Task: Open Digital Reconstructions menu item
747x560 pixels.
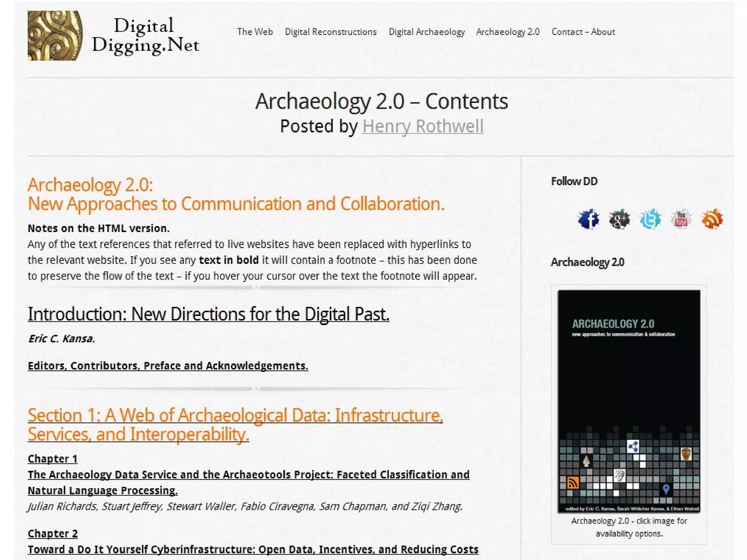Action: (x=330, y=32)
